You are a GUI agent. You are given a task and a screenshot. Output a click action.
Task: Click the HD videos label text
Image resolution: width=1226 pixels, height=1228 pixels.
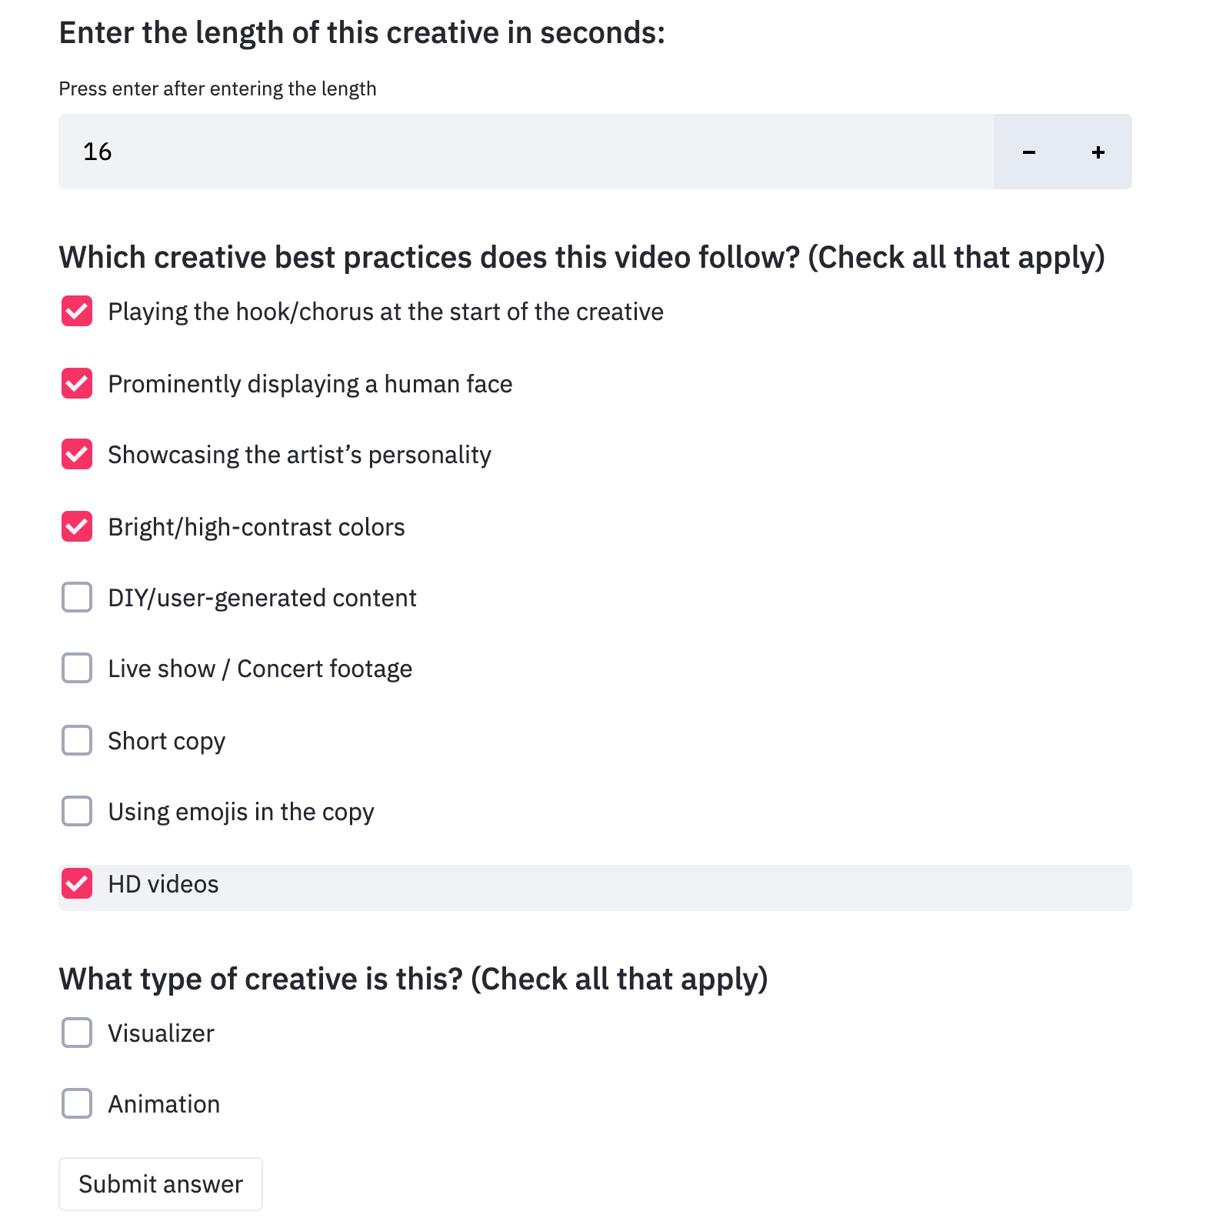click(163, 884)
